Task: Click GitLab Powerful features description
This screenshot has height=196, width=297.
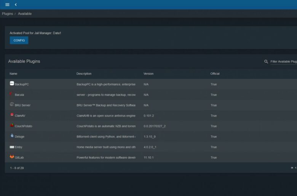Action: point(106,157)
